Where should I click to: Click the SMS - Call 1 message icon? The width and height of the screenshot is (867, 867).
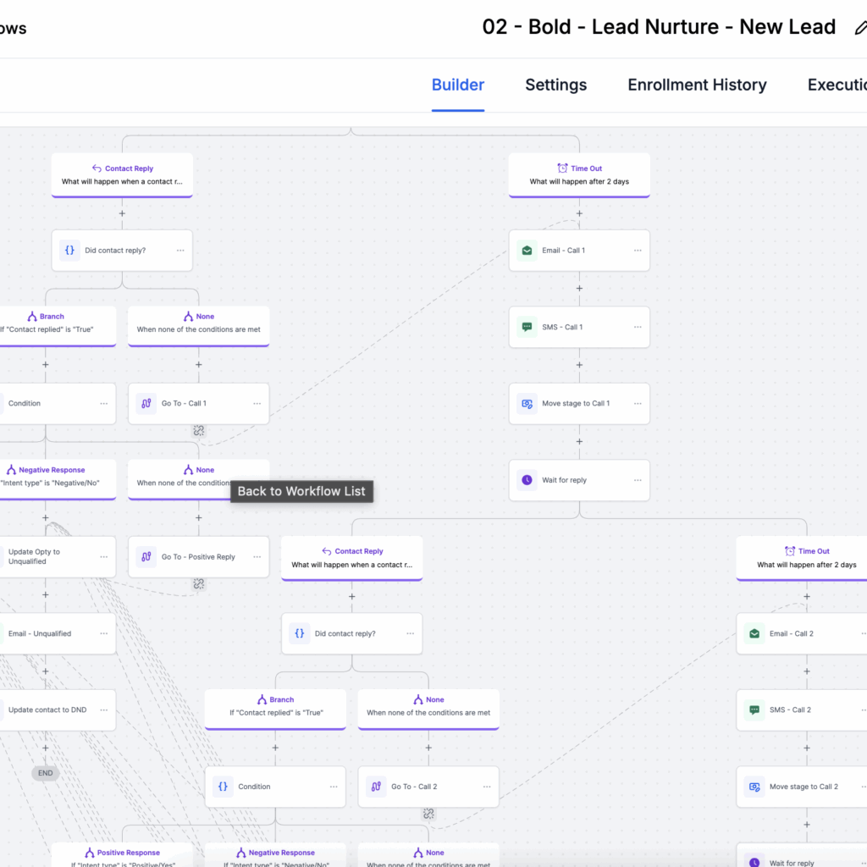click(527, 327)
